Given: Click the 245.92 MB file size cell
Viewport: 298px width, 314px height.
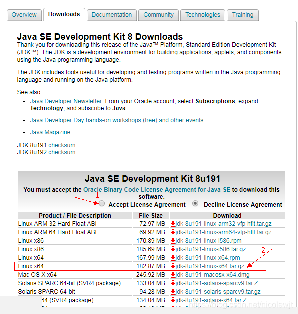Looking at the screenshot, I should 151,275.
